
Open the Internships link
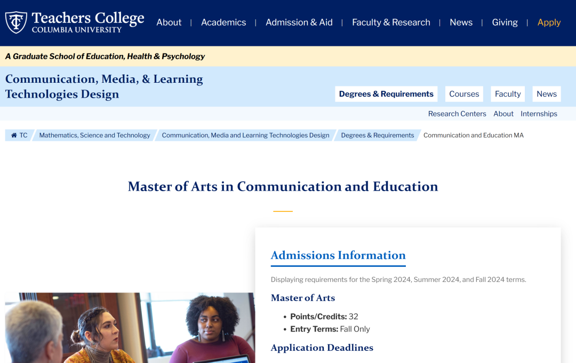click(x=539, y=114)
